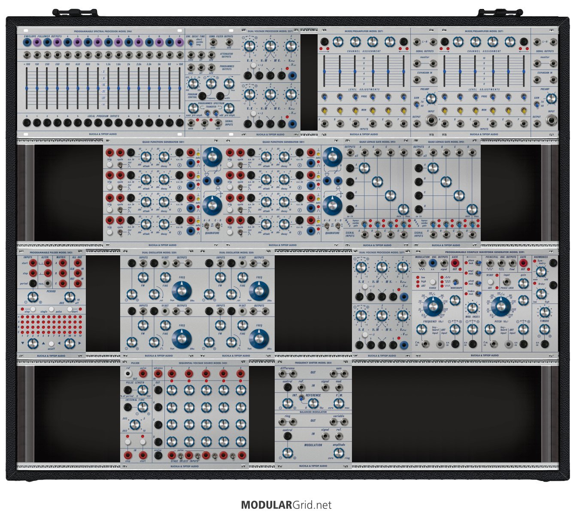Flip the ampl. mod. switch on Model 259t
Image resolution: width=573 pixels, height=514 pixels.
pyautogui.click(x=478, y=273)
